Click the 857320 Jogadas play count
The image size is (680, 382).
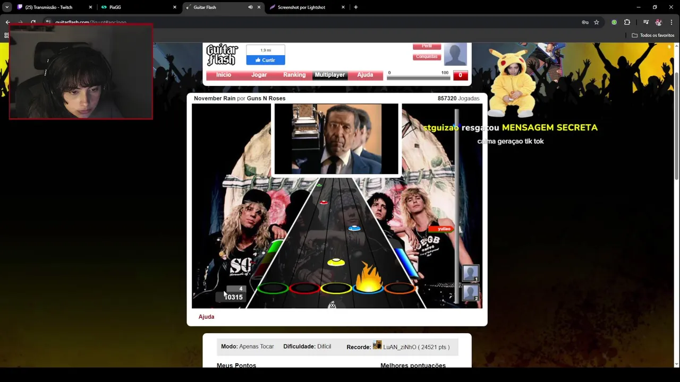[x=458, y=98]
